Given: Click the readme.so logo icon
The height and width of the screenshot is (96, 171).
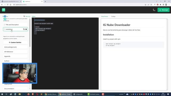Looking at the screenshot, I should [x=3, y=10].
